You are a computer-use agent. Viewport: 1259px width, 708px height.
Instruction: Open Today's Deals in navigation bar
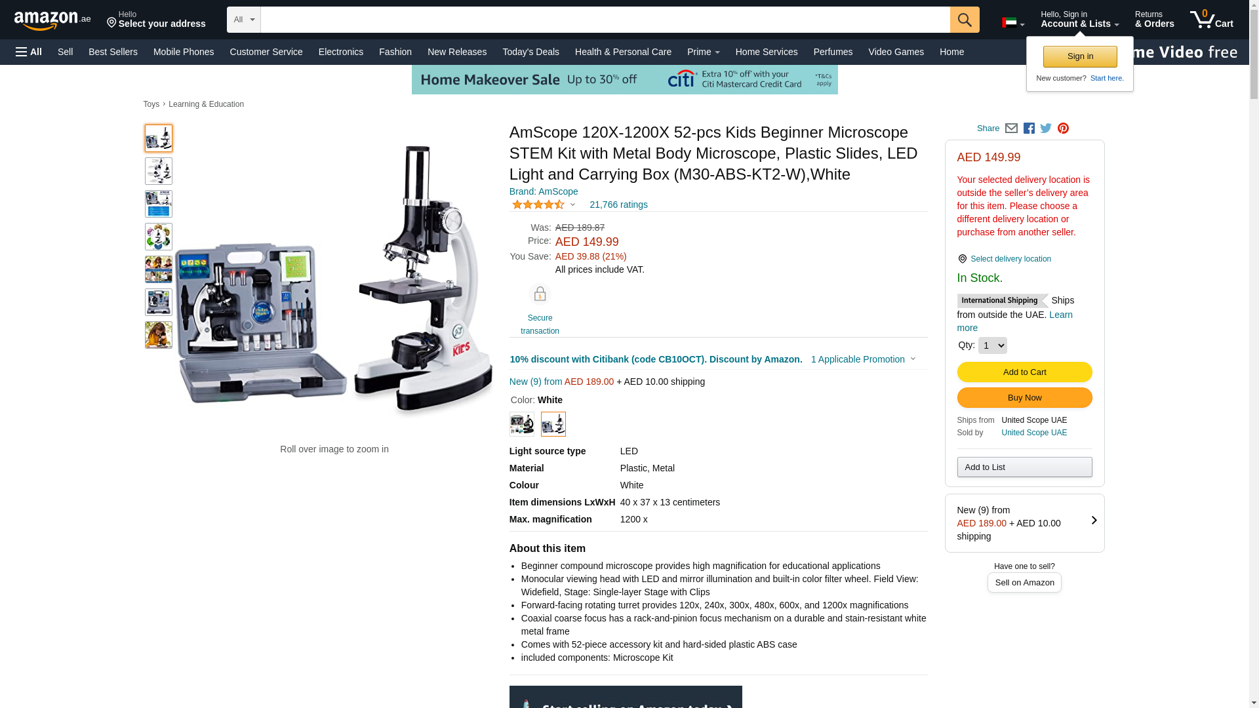click(531, 52)
